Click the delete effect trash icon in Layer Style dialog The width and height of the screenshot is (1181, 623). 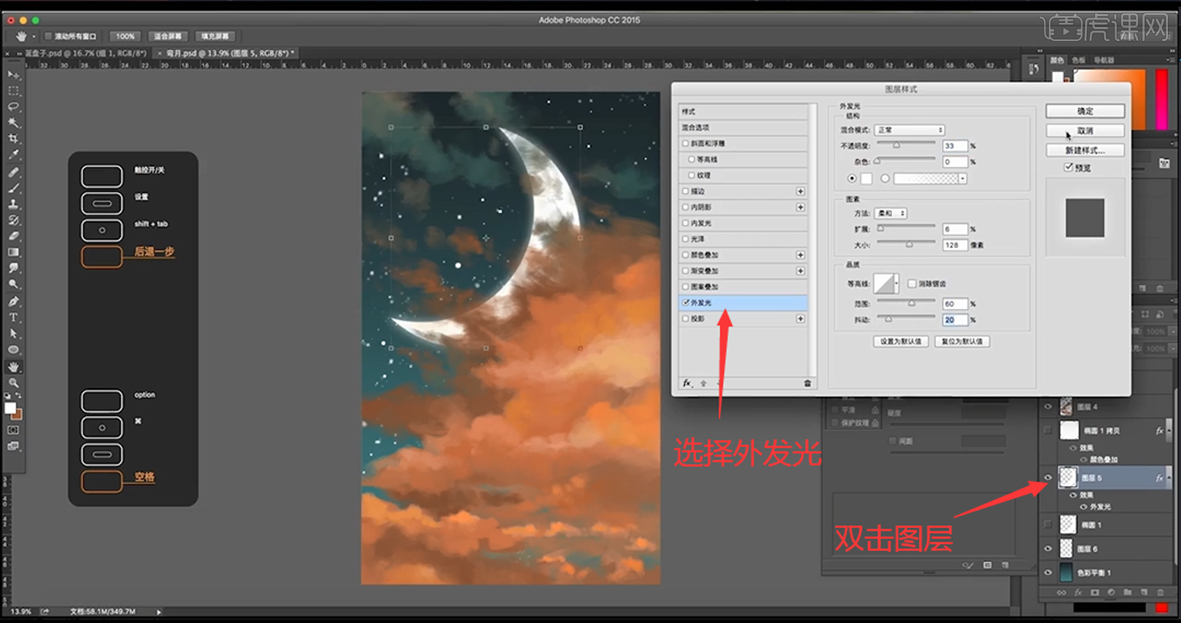click(807, 383)
